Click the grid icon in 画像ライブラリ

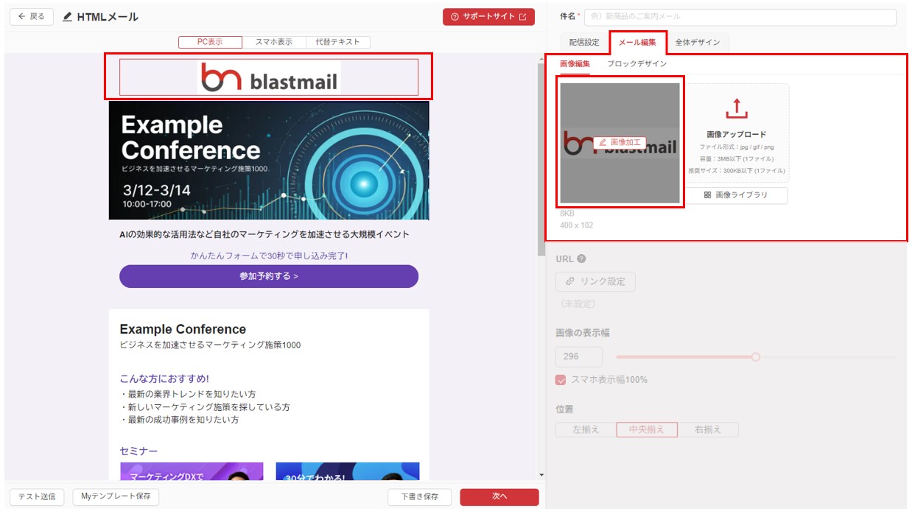click(708, 195)
